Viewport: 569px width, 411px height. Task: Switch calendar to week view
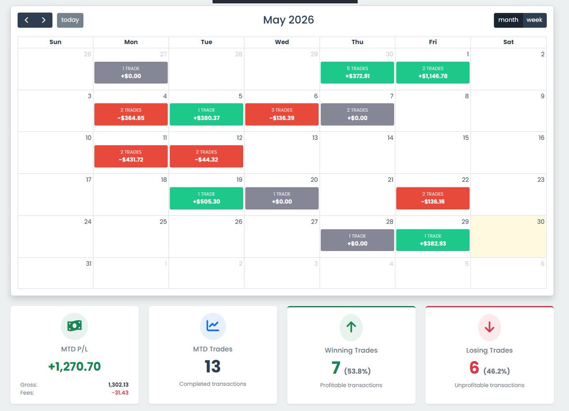534,20
